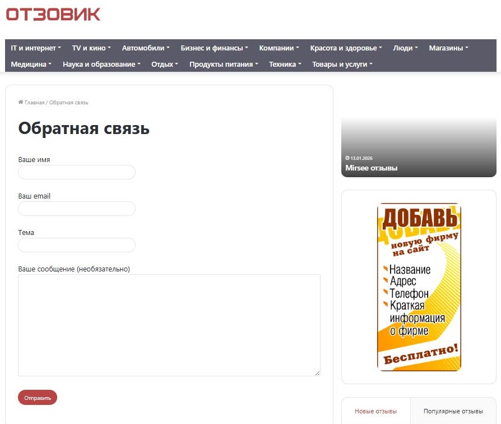
Task: Expand the TV и кино menu
Action: (91, 48)
